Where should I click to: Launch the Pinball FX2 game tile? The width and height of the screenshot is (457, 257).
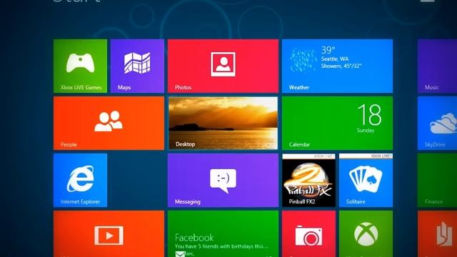[x=308, y=181]
